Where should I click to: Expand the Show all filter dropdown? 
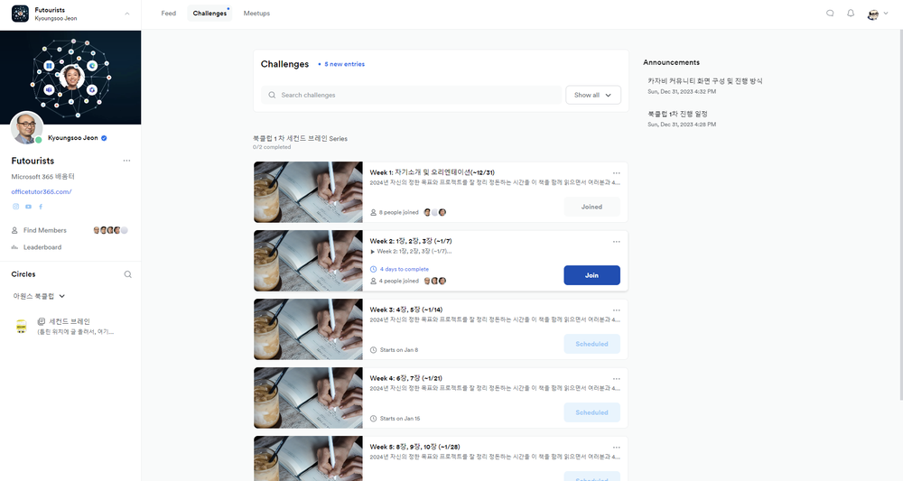point(592,95)
